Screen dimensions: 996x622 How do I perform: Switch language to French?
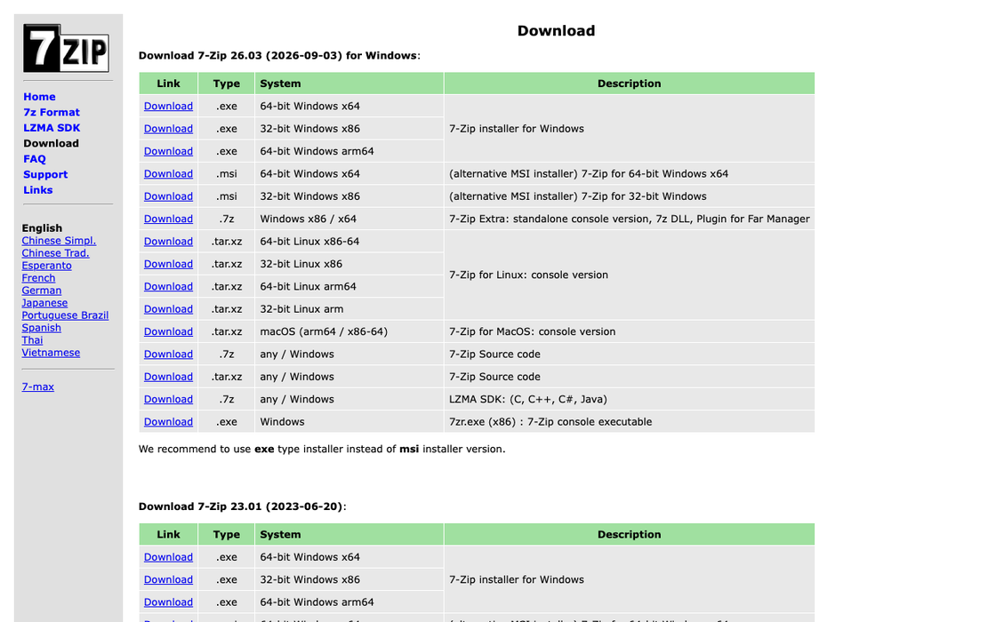[38, 278]
